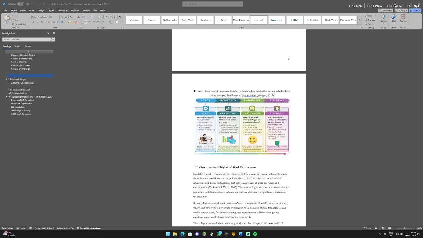The image size is (423, 238).
Task: Open the Add-ins gallery
Action: point(403,18)
